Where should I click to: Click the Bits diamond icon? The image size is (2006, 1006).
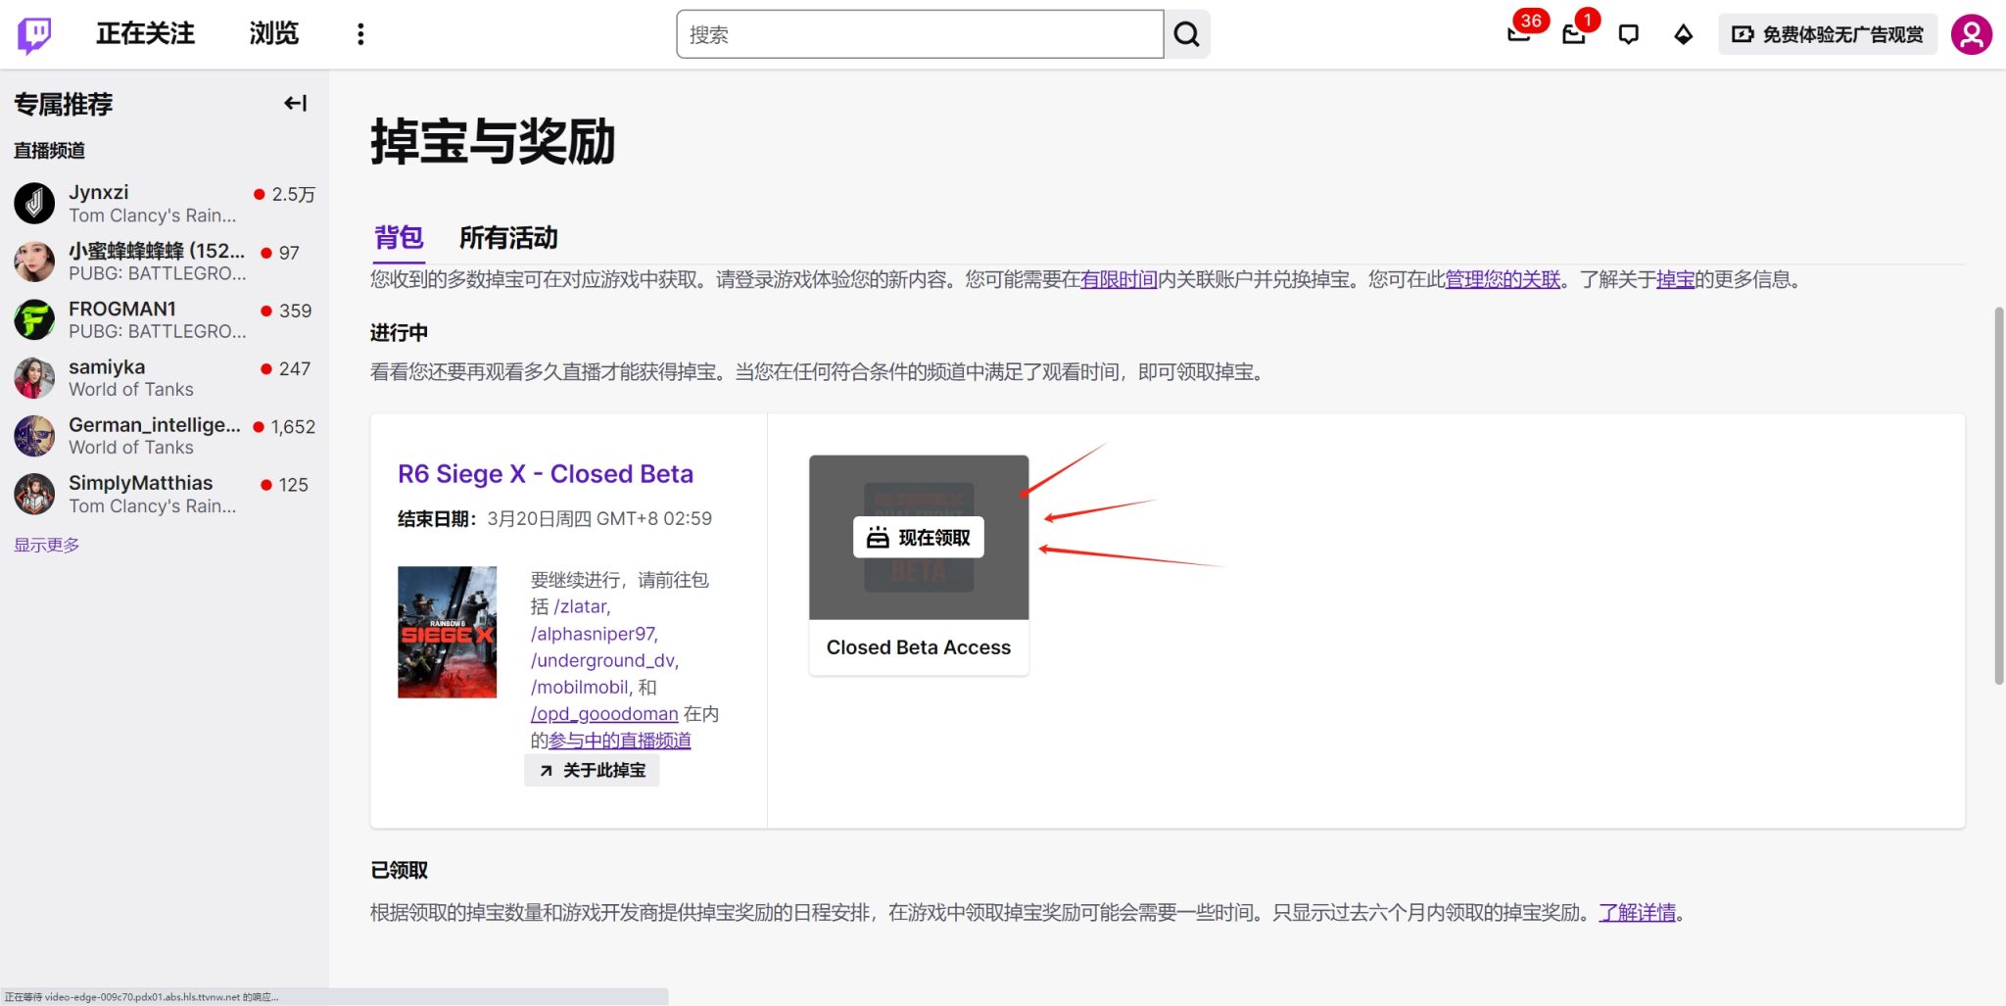click(x=1683, y=35)
